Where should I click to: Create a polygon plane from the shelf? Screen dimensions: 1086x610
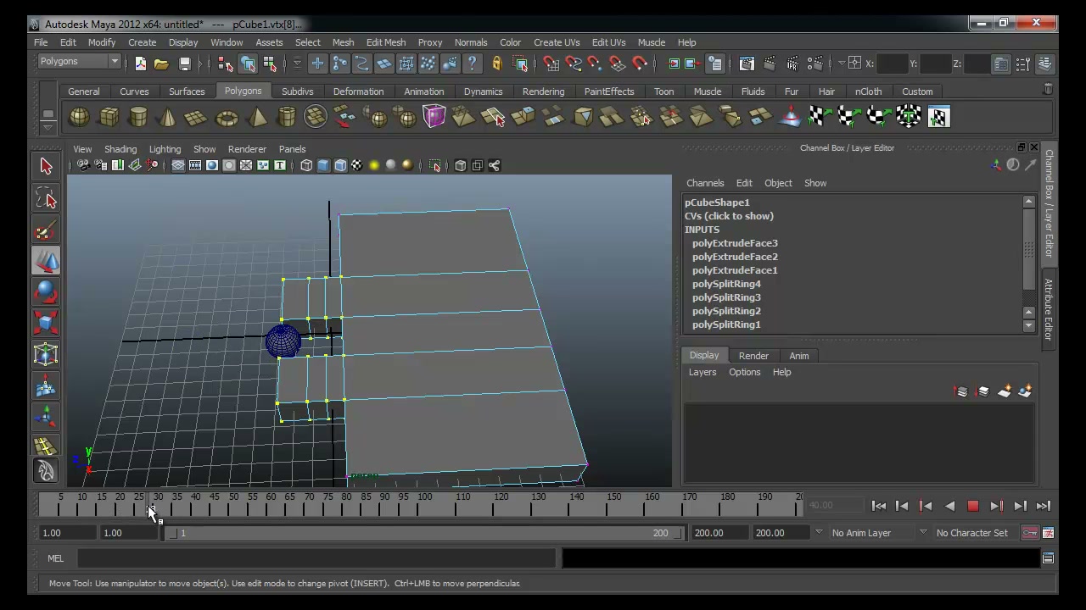(196, 117)
